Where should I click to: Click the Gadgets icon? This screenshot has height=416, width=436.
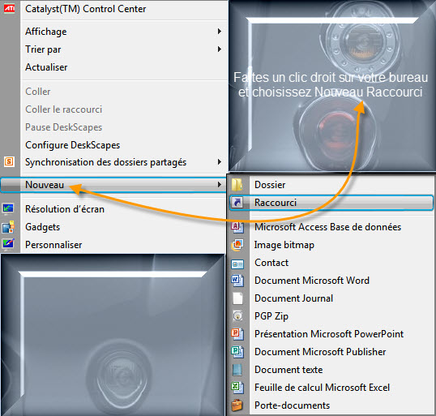[8, 227]
